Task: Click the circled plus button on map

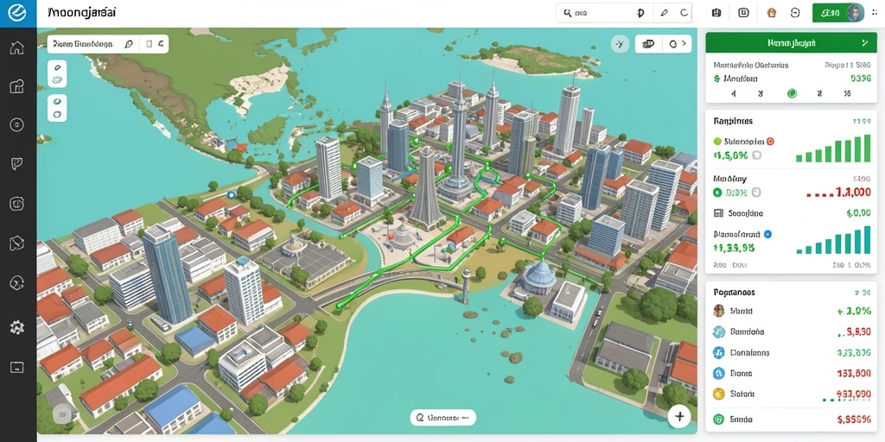Action: (679, 417)
